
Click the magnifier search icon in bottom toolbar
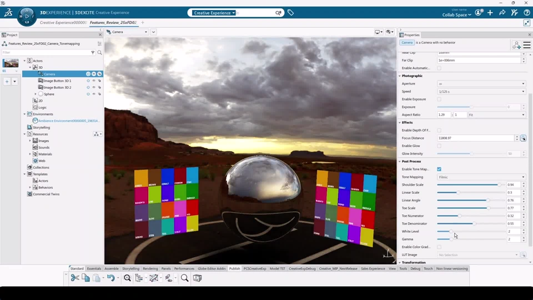(x=184, y=278)
